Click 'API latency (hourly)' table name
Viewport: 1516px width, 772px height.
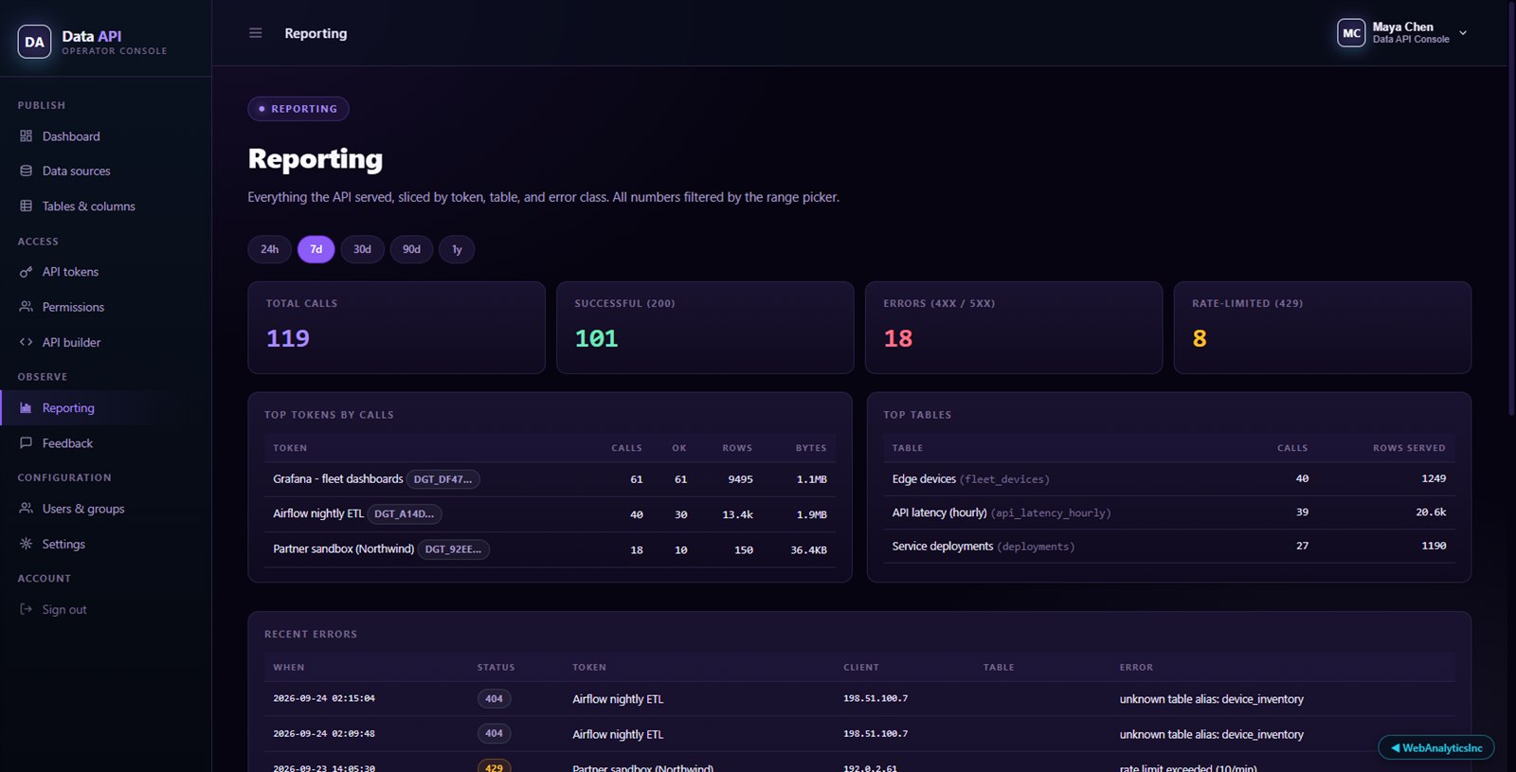coord(939,512)
